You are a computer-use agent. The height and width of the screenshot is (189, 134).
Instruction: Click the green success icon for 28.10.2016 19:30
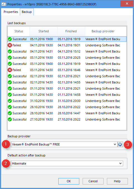pos(10,107)
